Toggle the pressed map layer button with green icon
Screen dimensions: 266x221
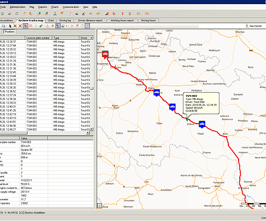click(x=58, y=26)
